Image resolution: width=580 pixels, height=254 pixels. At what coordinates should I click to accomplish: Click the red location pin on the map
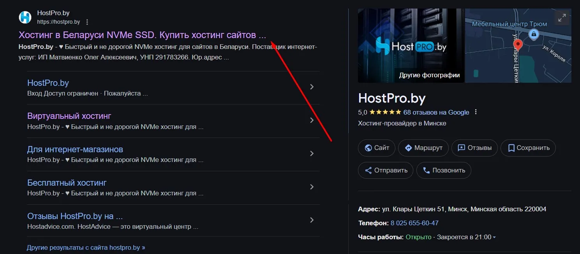[x=518, y=46]
